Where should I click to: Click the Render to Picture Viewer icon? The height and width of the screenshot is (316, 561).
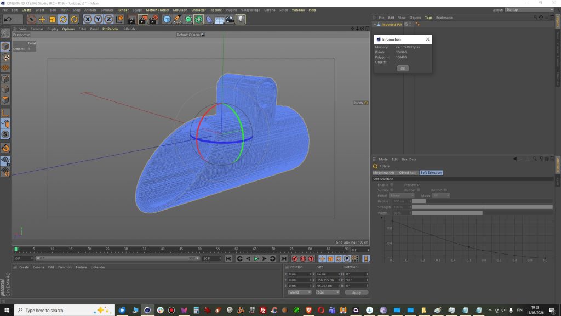coord(142,19)
